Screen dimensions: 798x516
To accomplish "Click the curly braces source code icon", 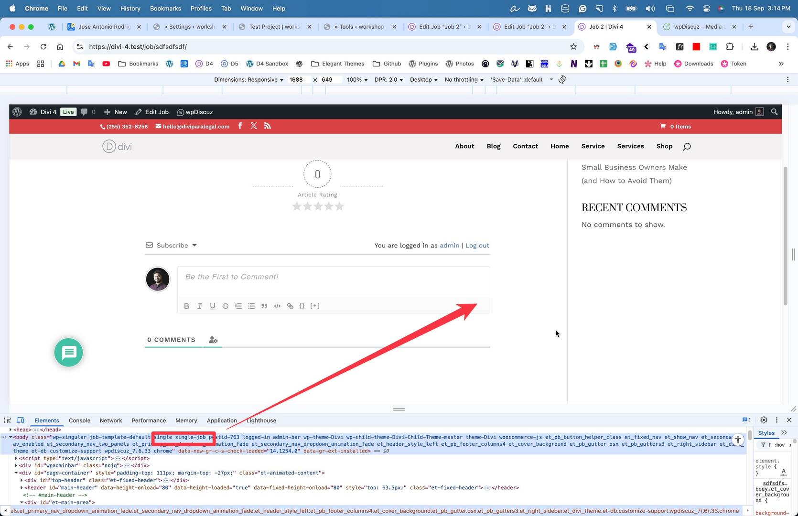I will tap(302, 306).
